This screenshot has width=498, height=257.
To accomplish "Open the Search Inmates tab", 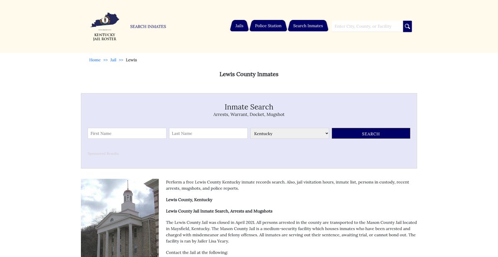I will tap(308, 26).
